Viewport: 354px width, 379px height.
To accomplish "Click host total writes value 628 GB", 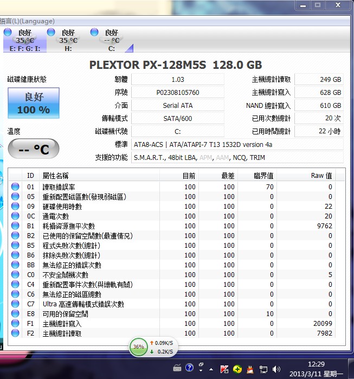I will 319,93.
